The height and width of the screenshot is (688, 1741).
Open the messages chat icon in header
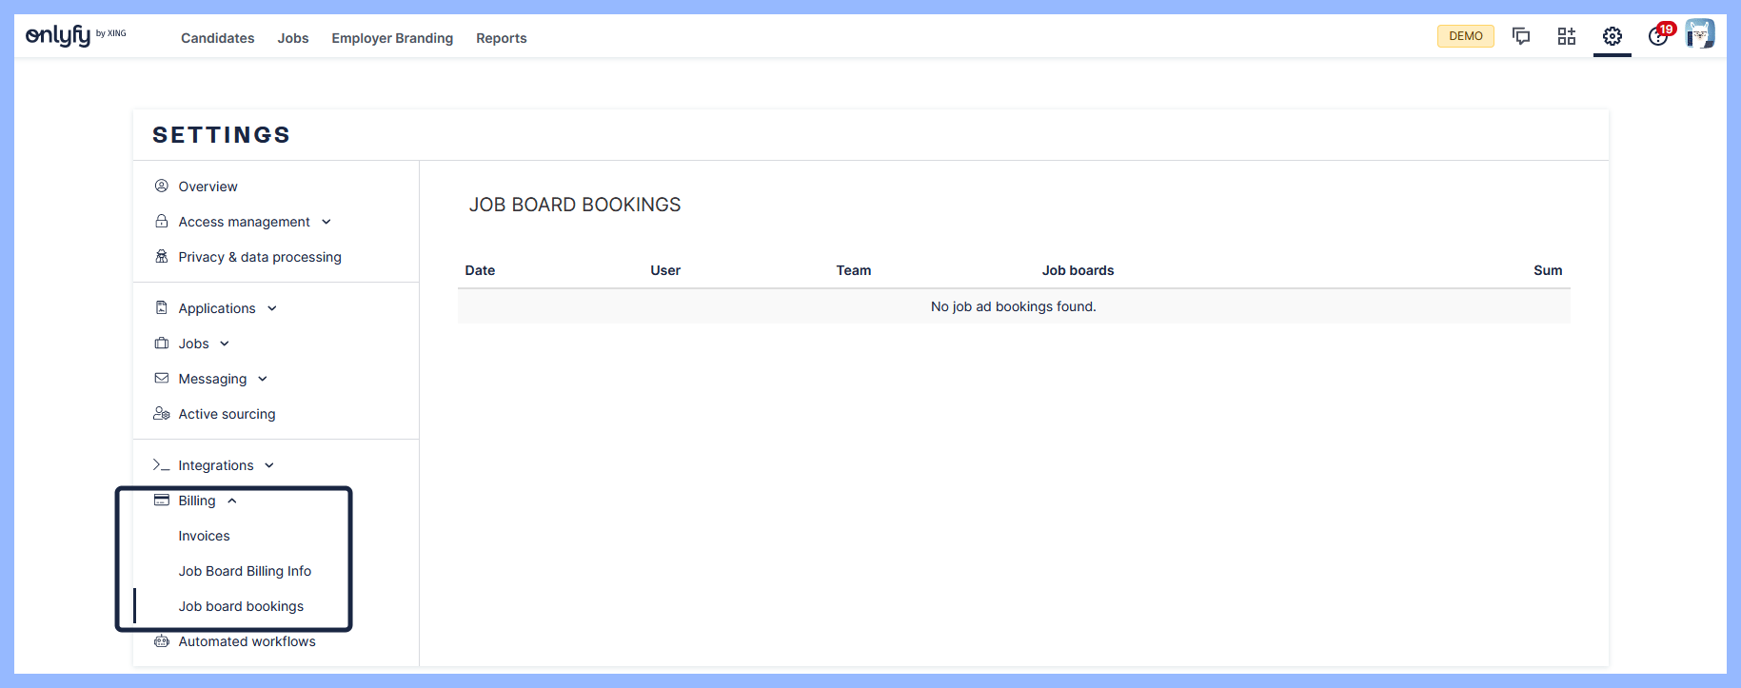pos(1520,36)
